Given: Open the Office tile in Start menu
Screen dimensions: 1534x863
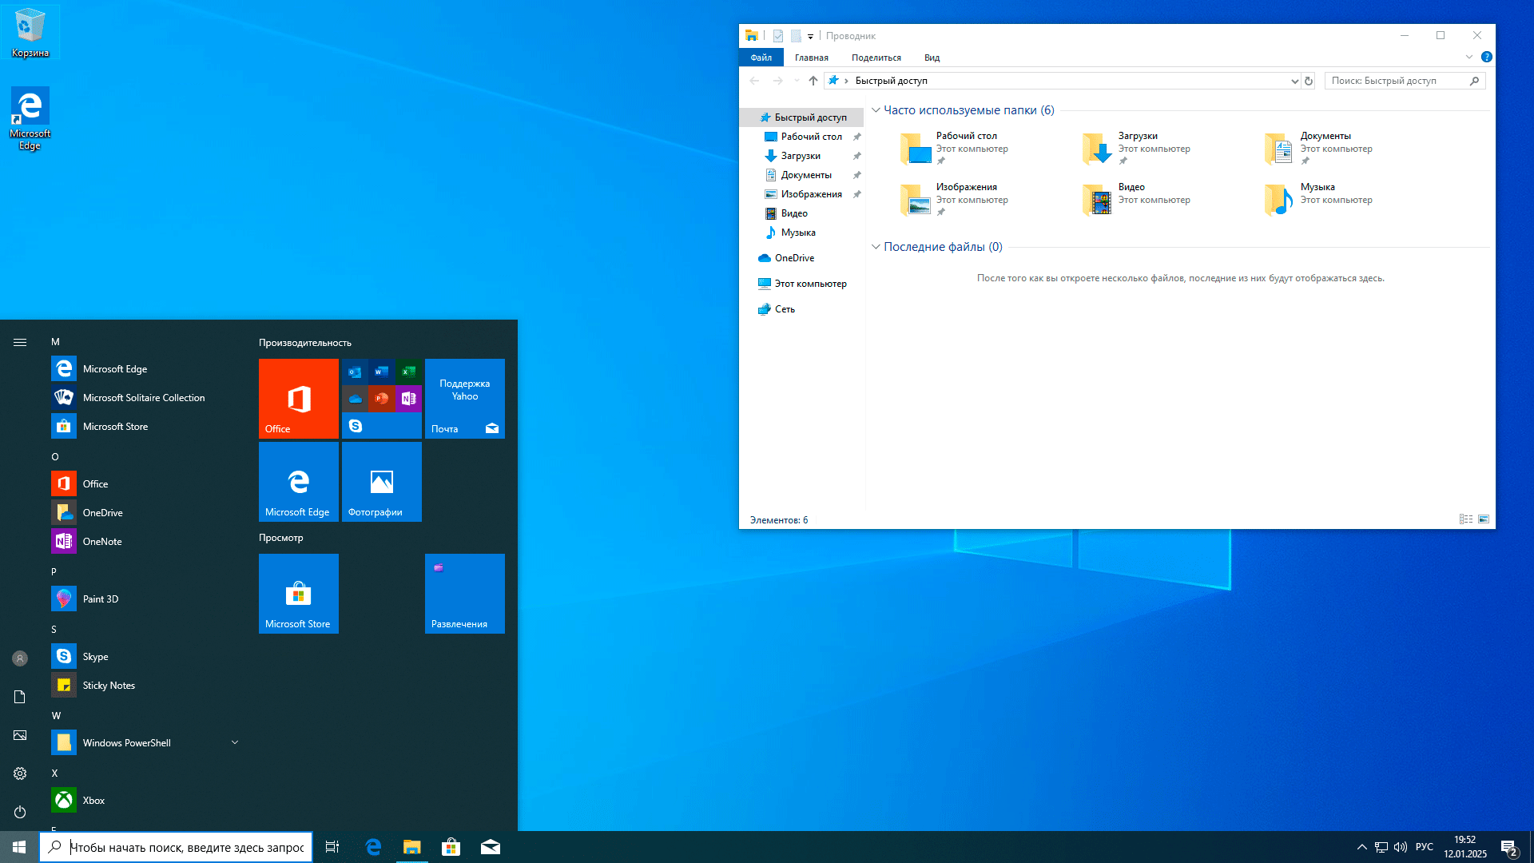Looking at the screenshot, I should 297,398.
